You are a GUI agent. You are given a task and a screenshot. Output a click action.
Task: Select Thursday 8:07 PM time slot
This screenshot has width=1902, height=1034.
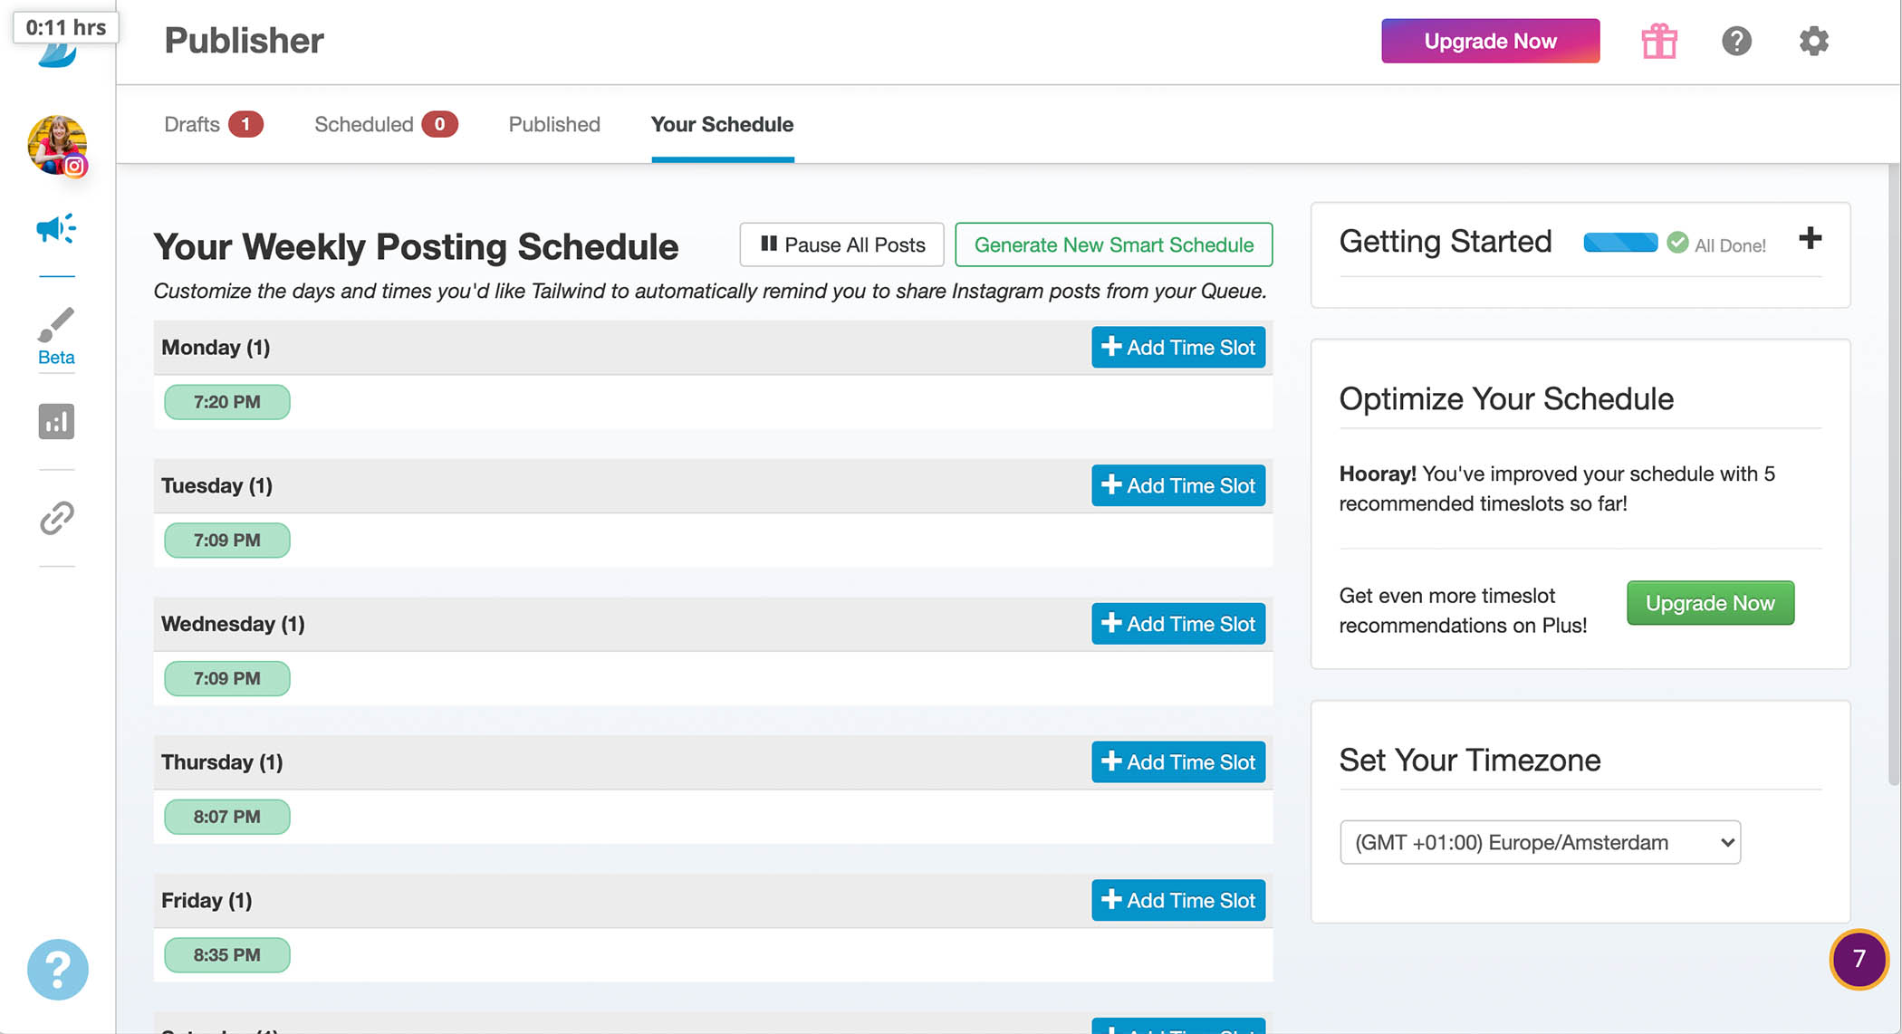(x=226, y=817)
